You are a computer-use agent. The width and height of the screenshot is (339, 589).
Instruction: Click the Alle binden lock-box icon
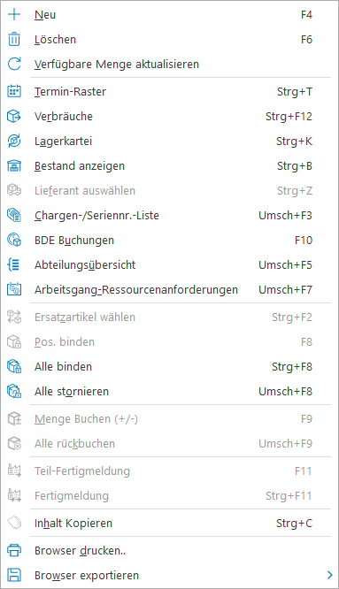(x=14, y=367)
